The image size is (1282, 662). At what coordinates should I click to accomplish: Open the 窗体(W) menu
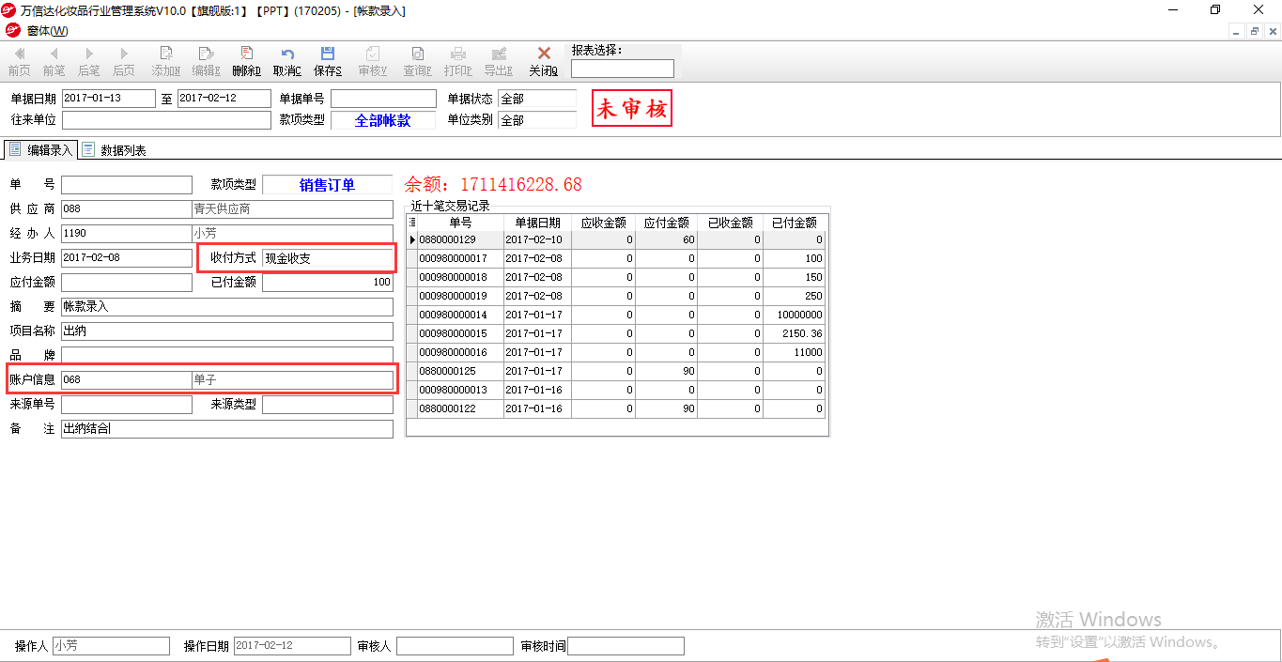coord(47,31)
